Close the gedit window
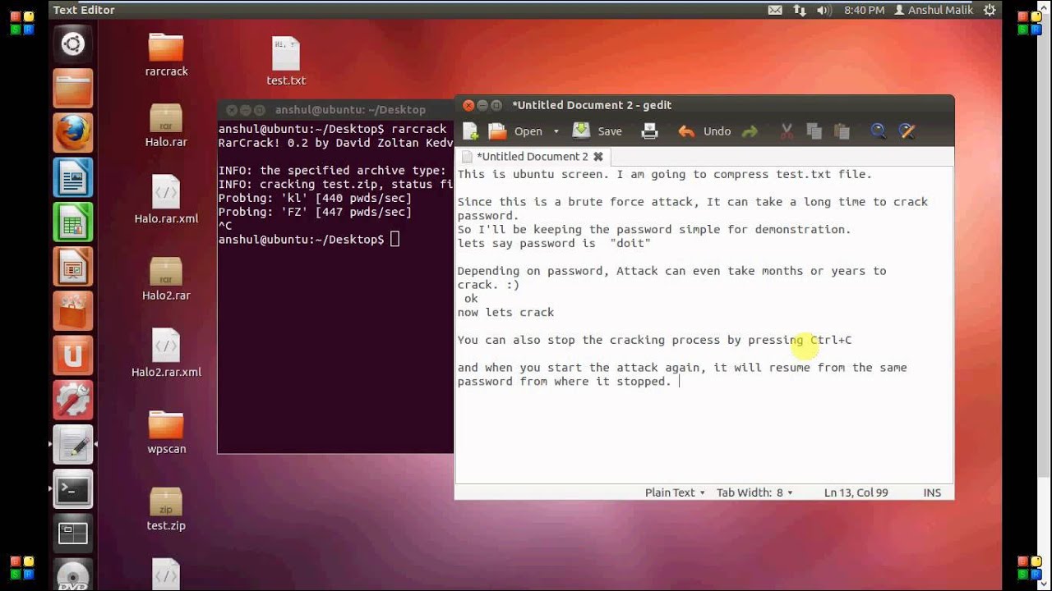 (x=468, y=105)
